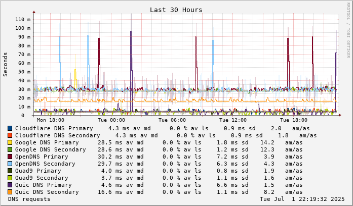Click the OpenDNS Secondary light blue swatch
Viewport: 353px width, 206px height.
(10, 164)
